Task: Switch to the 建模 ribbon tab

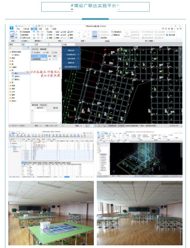Action: [34, 29]
